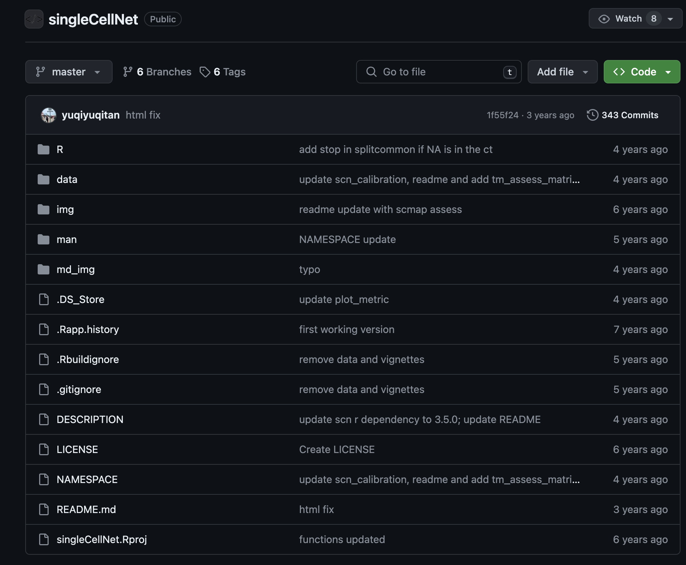Viewport: 686px width, 565px height.
Task: Open 'functions updated' commit message
Action: point(342,539)
